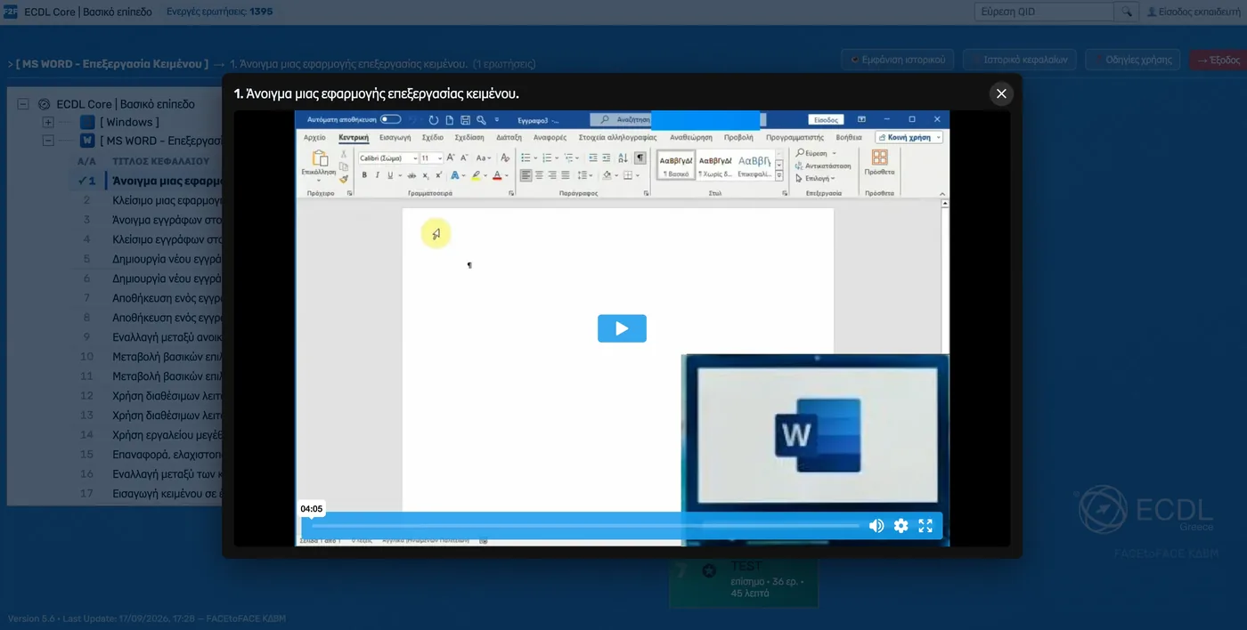Click the magnifier button beside Εύρεση QID

point(1126,12)
